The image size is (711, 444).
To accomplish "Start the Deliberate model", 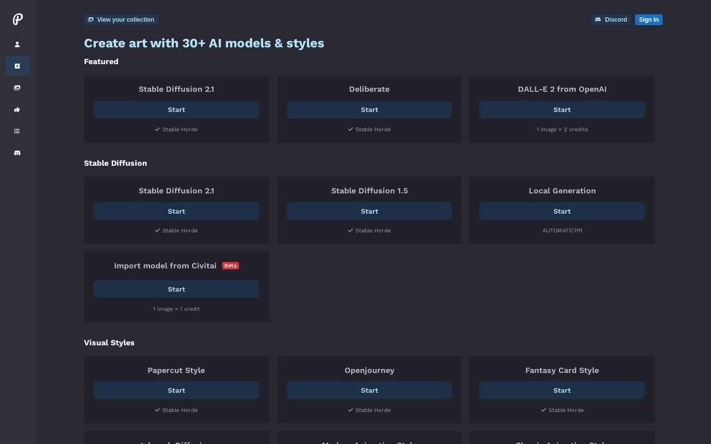I will click(369, 110).
